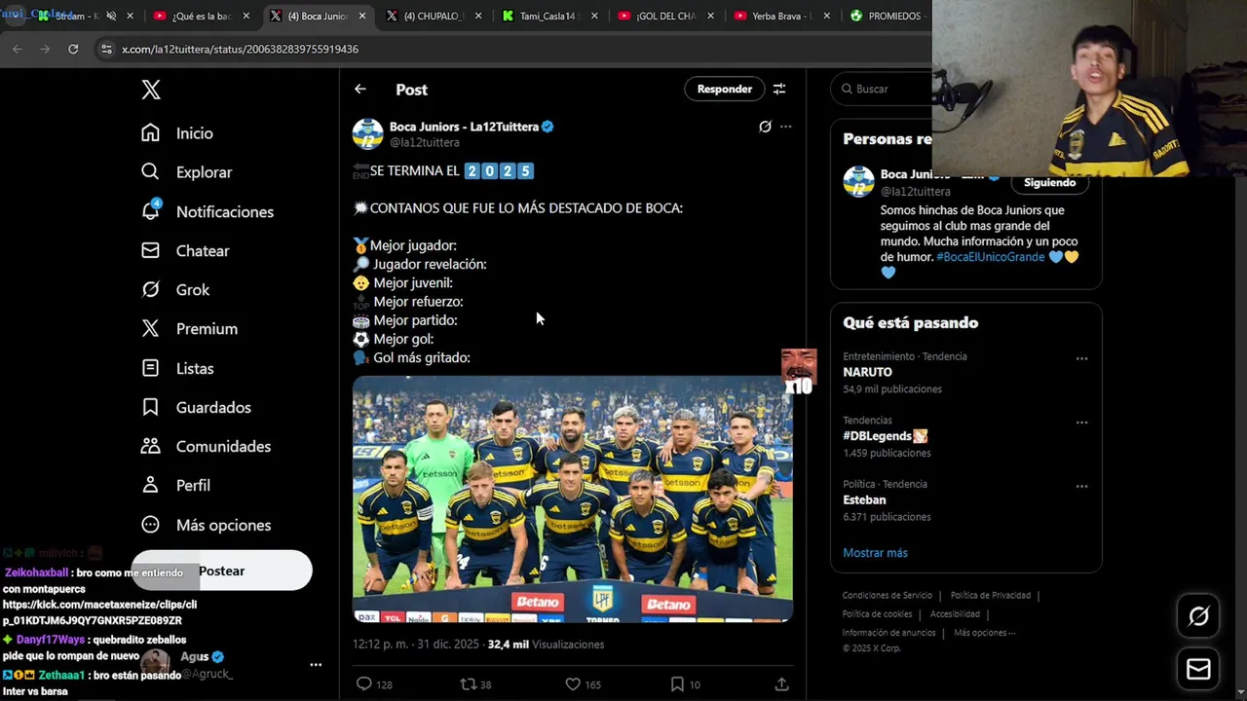Open Política de Privacidad link
Image resolution: width=1247 pixels, height=701 pixels.
[990, 595]
